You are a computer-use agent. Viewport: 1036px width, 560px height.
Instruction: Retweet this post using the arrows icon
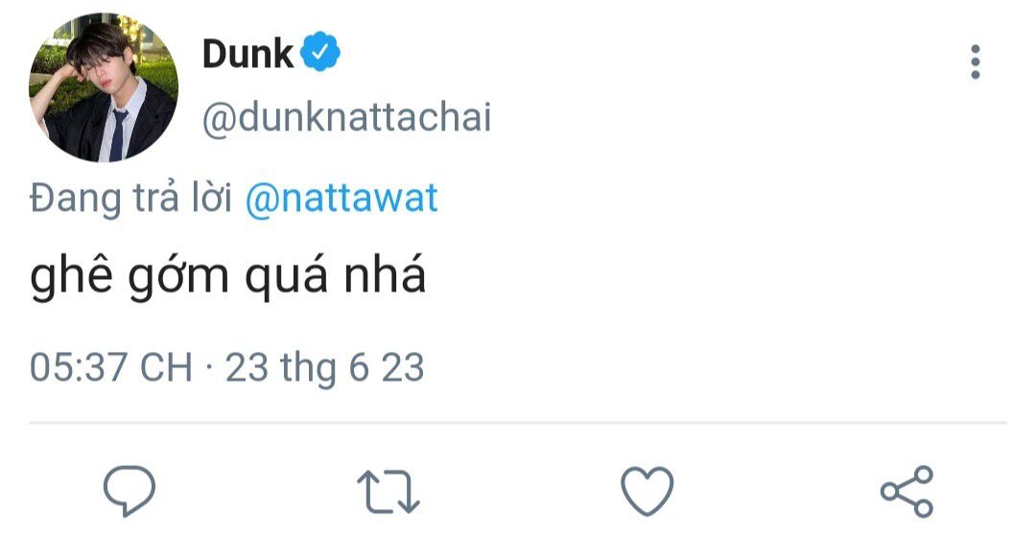(x=388, y=491)
